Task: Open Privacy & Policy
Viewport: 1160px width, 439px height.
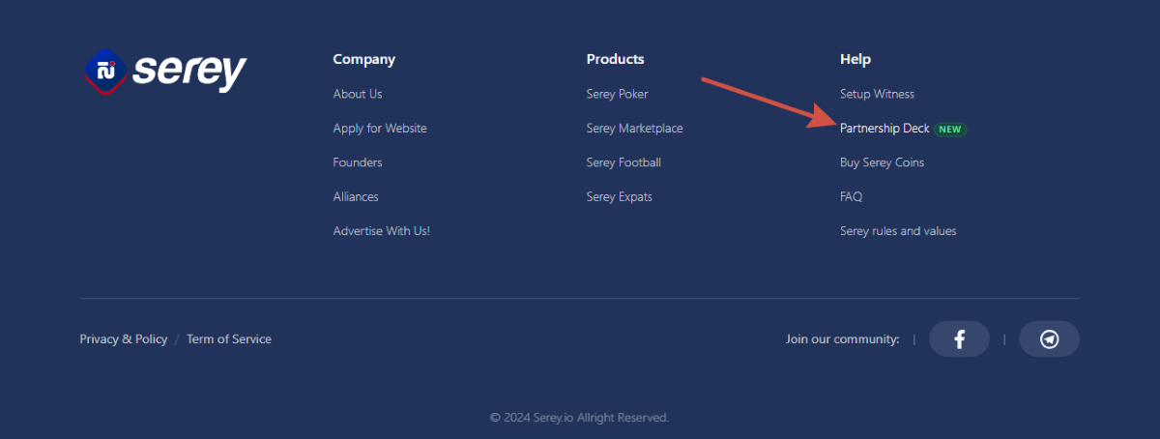Action: 124,339
